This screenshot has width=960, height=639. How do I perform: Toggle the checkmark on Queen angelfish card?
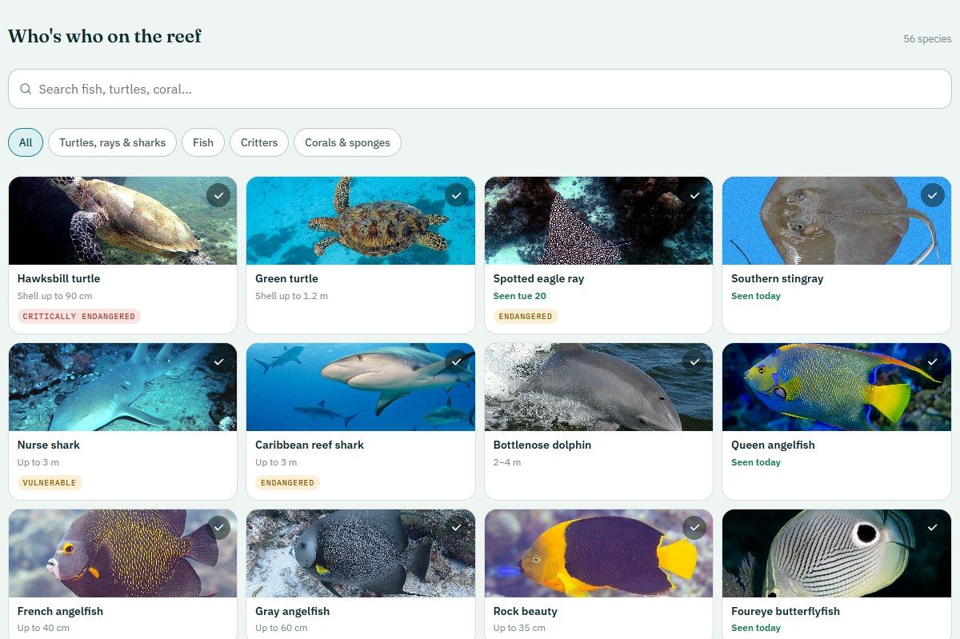coord(933,361)
